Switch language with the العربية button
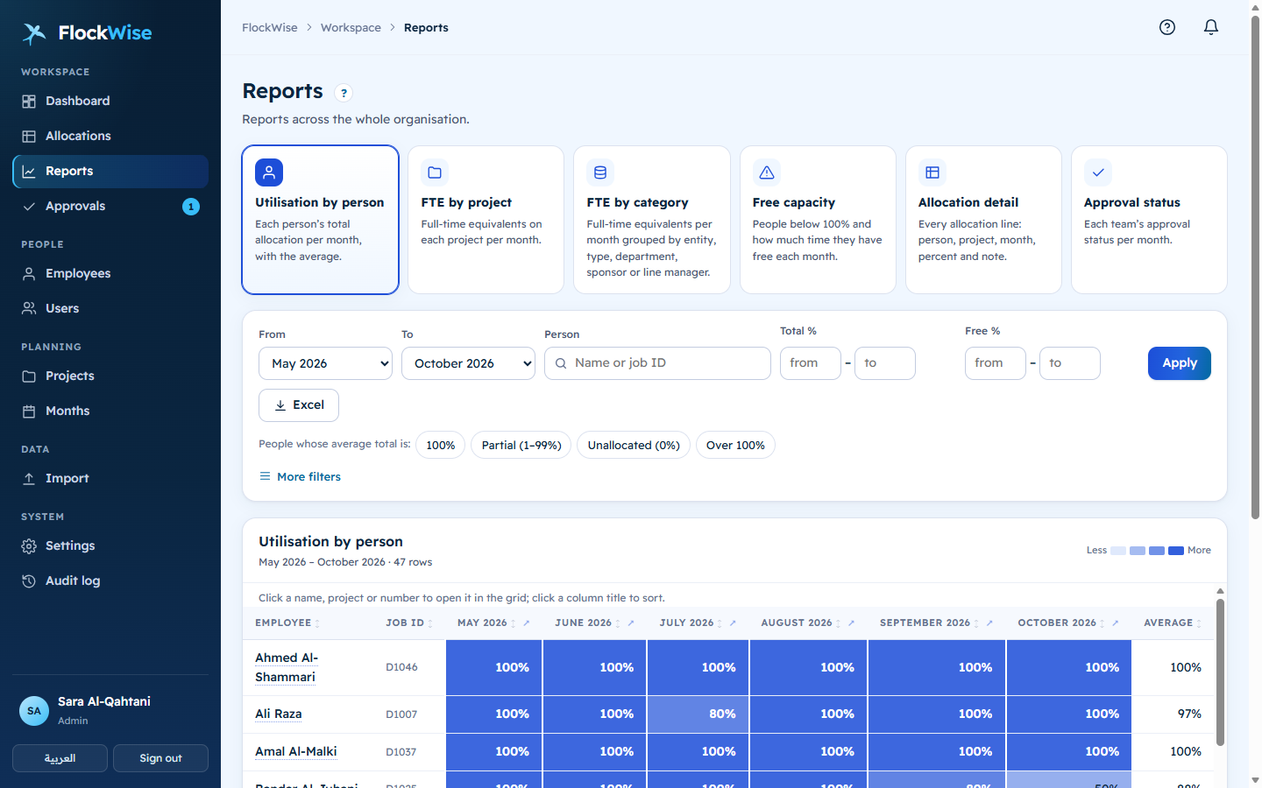 60,758
